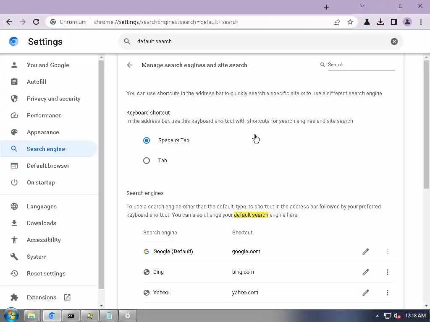Screen dimensions: 430x322
Task: Edit the Bing search engine
Action: 366,272
